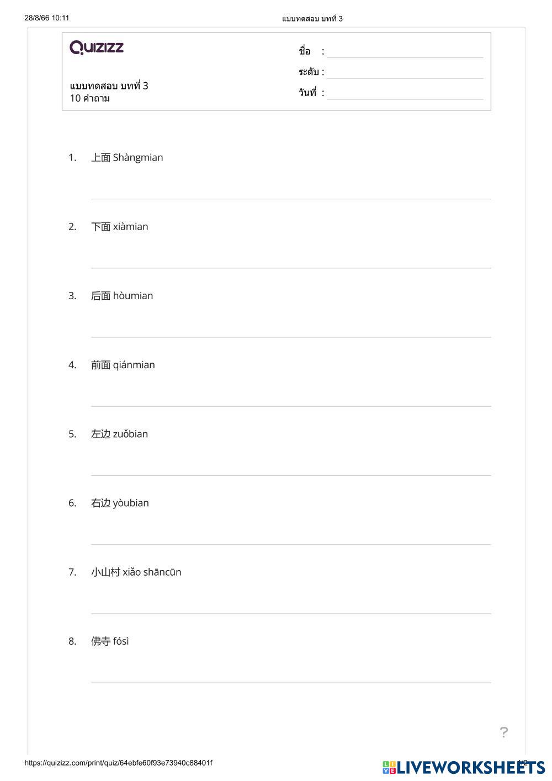Image resolution: width=552 pixels, height=781 pixels.
Task: Click the Liveworksheets logo
Action: 463,767
